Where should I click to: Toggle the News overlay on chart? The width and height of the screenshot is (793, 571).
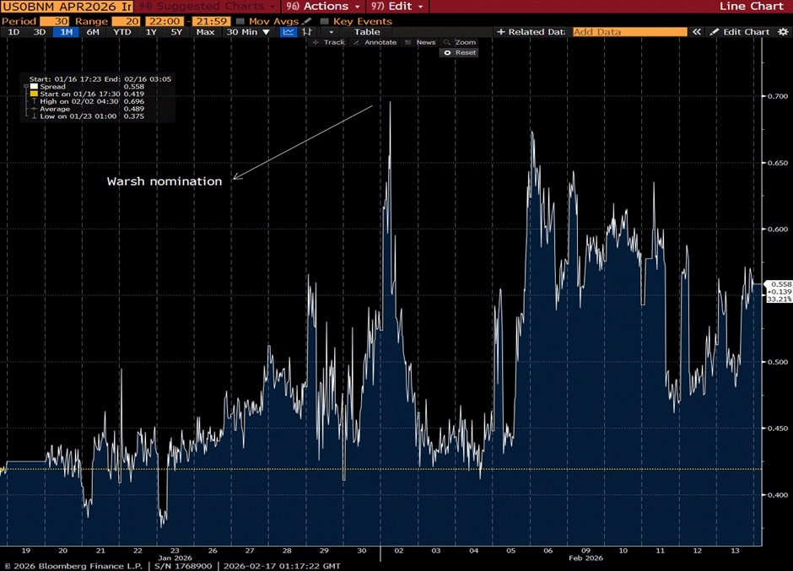click(x=420, y=42)
